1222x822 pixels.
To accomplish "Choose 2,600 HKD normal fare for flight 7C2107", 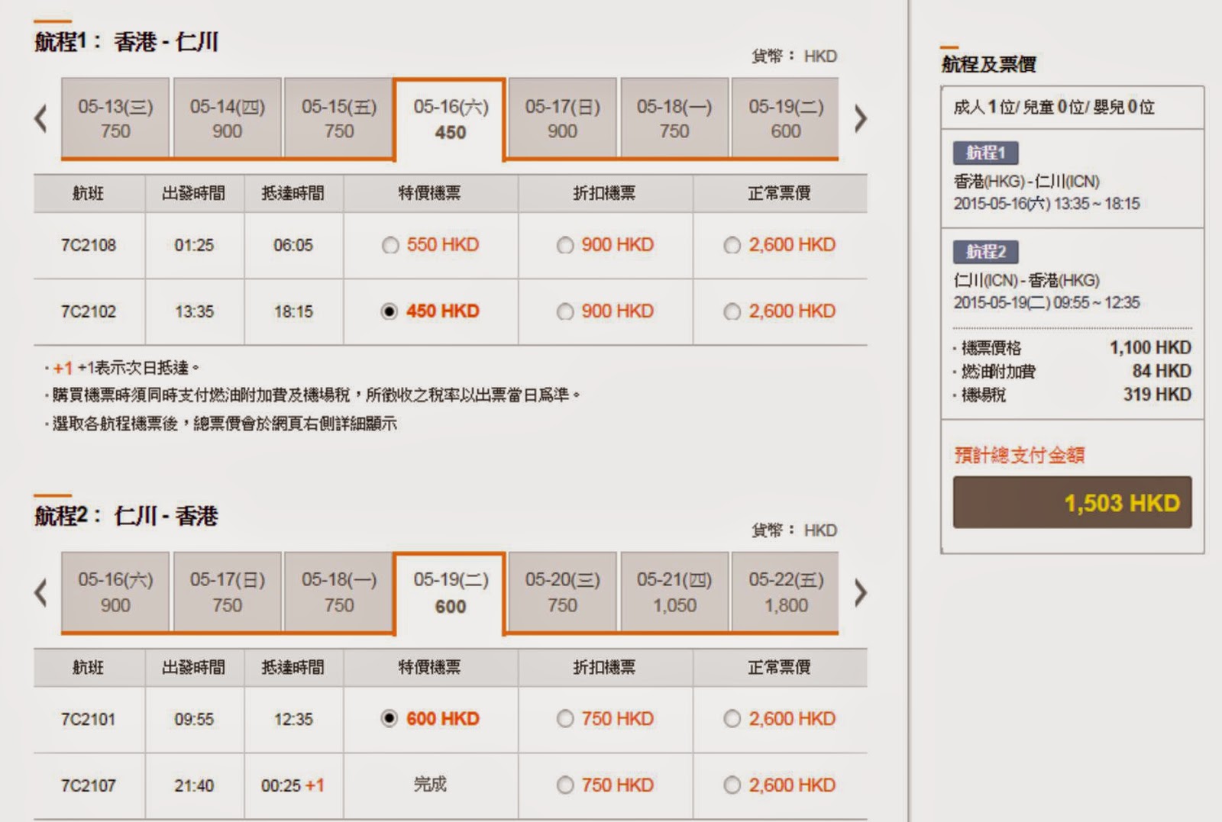I will [732, 785].
